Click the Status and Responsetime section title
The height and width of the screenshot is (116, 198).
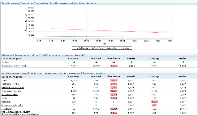(x=43, y=55)
